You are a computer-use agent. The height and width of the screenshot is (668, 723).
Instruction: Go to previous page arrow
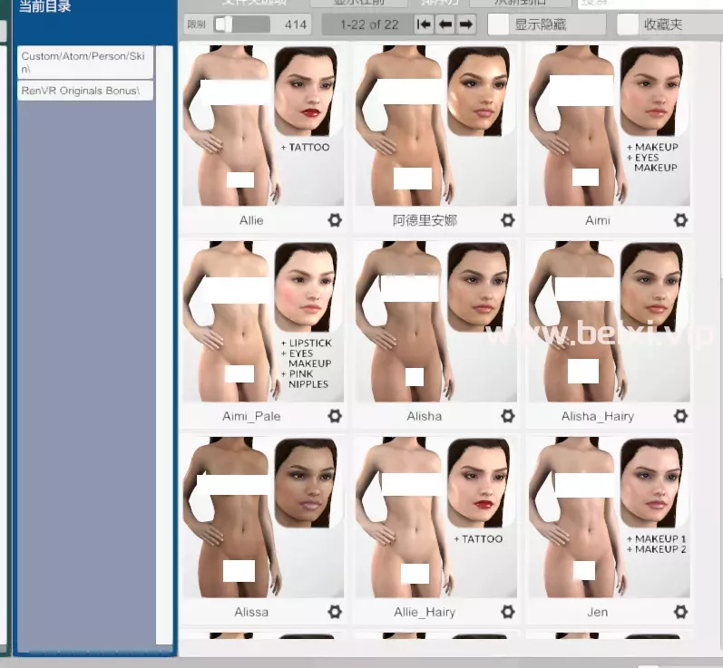point(445,24)
